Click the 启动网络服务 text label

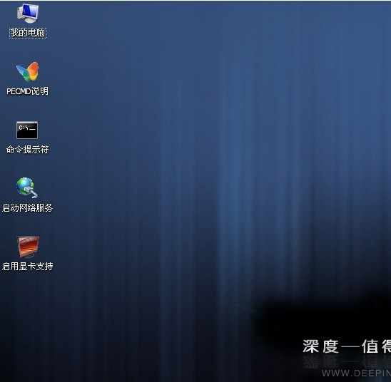(27, 208)
